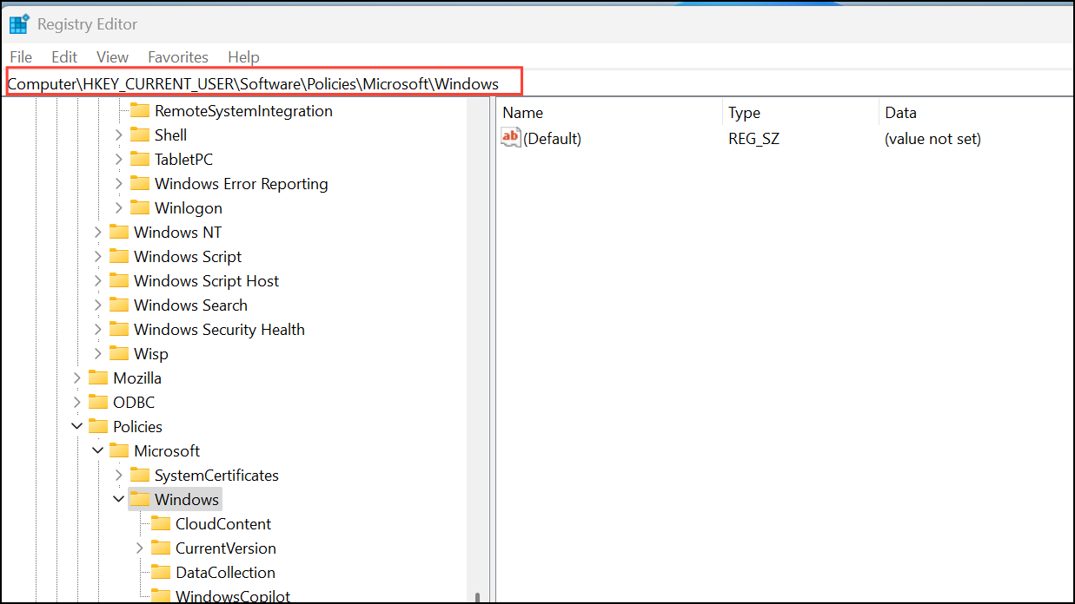Select the (Default) value name
The image size is (1075, 604).
point(552,139)
